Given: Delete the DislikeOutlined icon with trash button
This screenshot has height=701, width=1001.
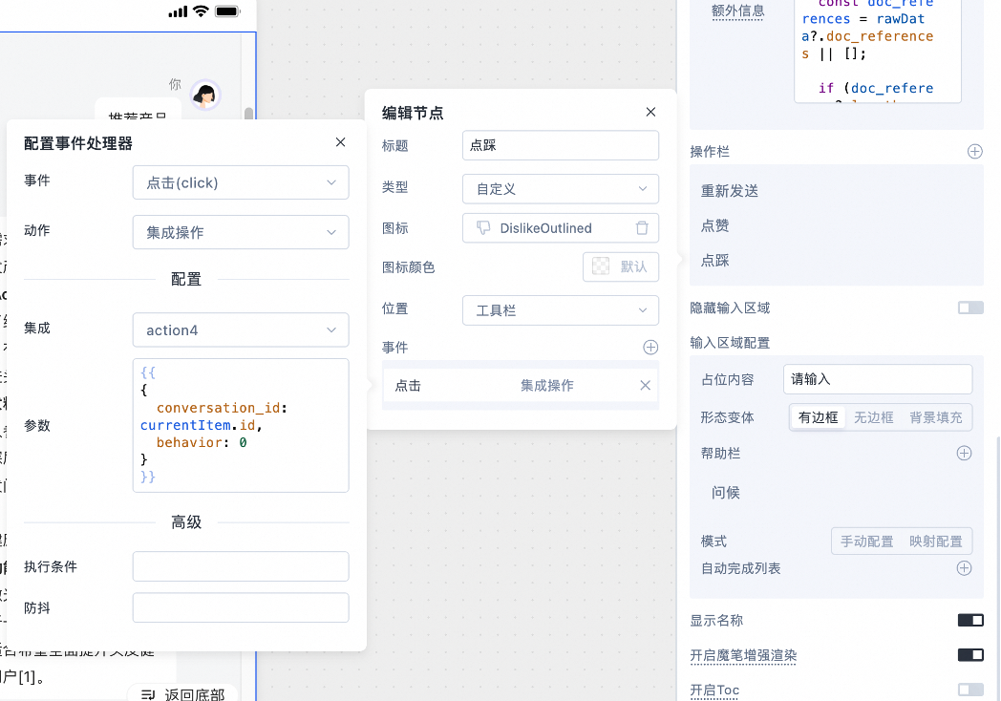Looking at the screenshot, I should 642,228.
